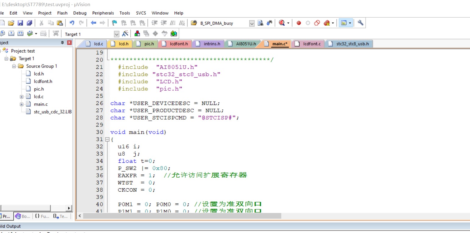The width and height of the screenshot is (470, 233).
Task: Start the debug session icon
Action: [282, 23]
